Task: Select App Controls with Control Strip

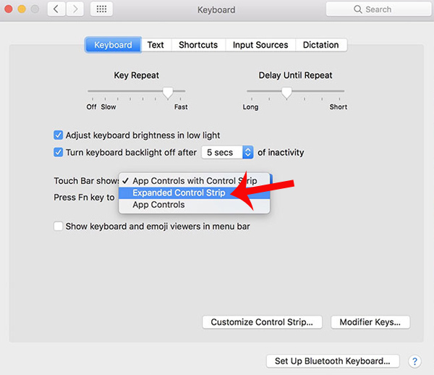Action: click(194, 180)
